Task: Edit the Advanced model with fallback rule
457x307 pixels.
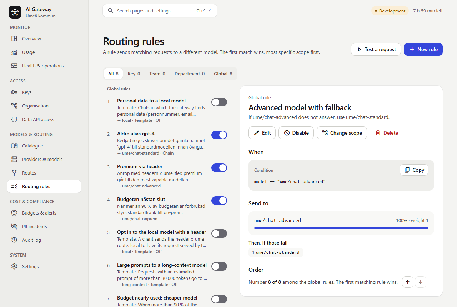Action: [262, 133]
